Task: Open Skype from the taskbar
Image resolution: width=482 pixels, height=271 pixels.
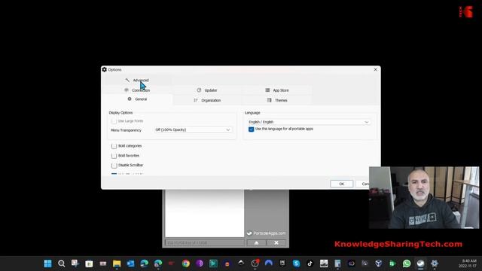Action: [296, 263]
